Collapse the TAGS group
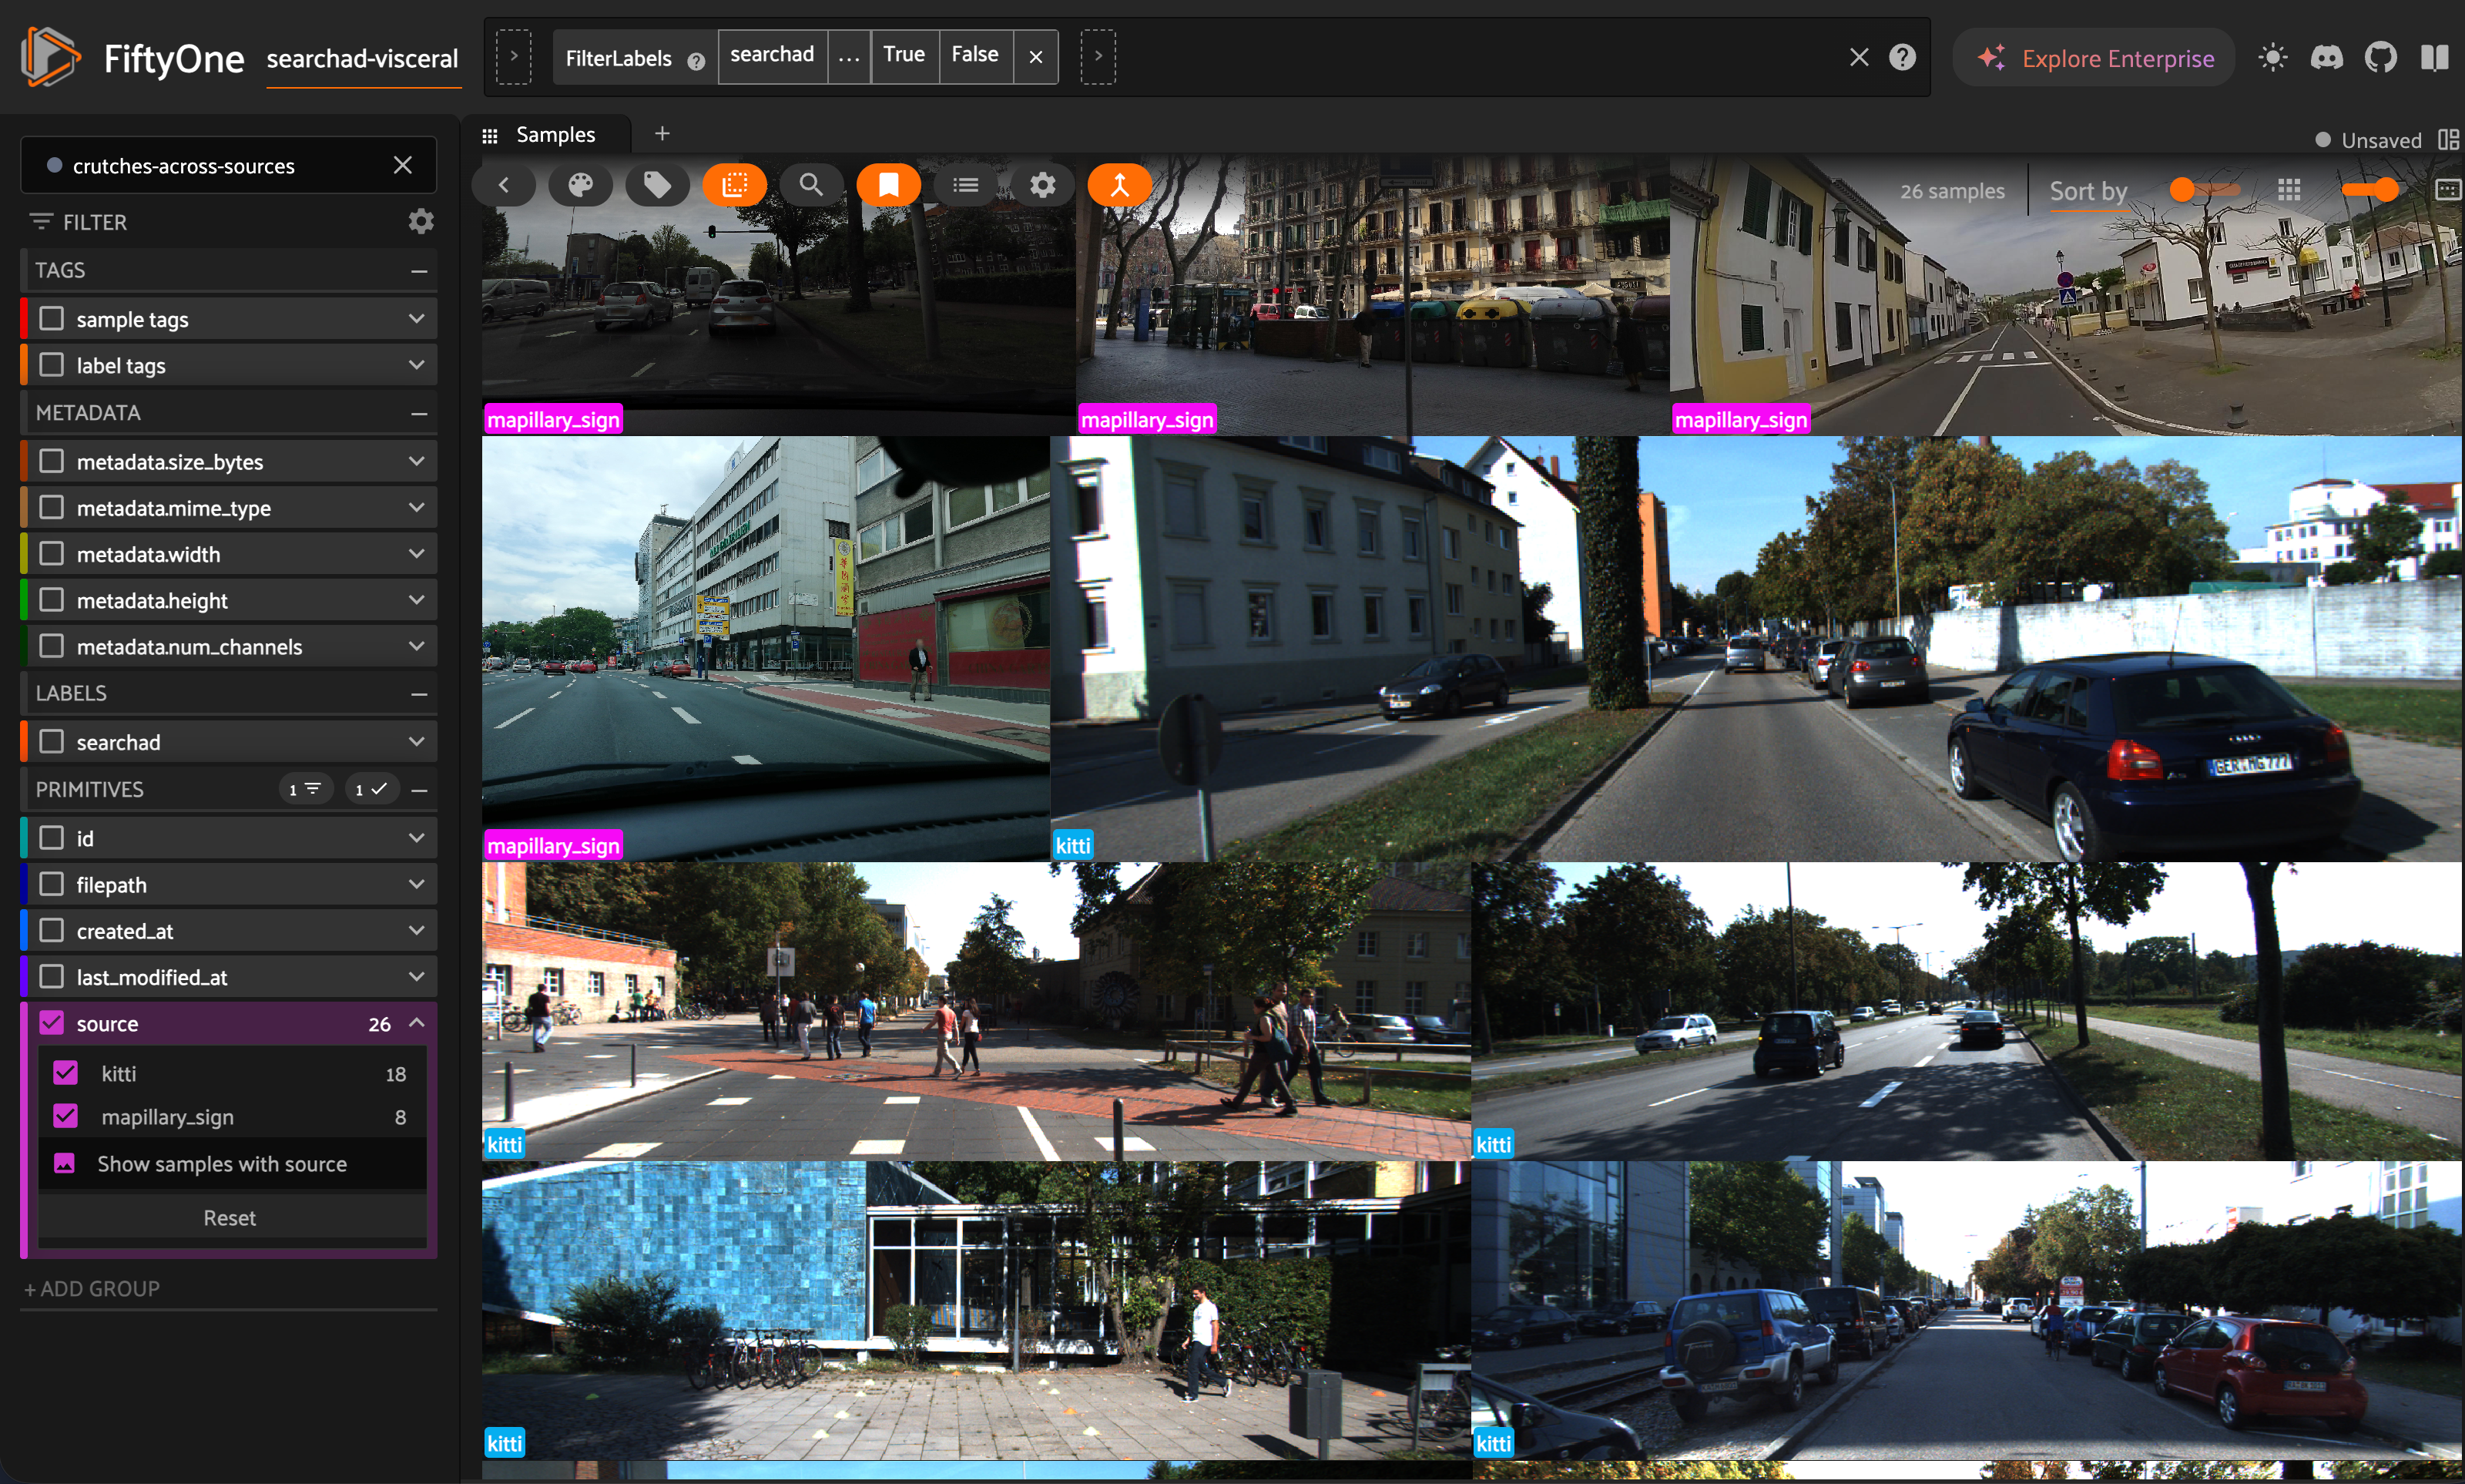The image size is (2465, 1484). point(419,271)
